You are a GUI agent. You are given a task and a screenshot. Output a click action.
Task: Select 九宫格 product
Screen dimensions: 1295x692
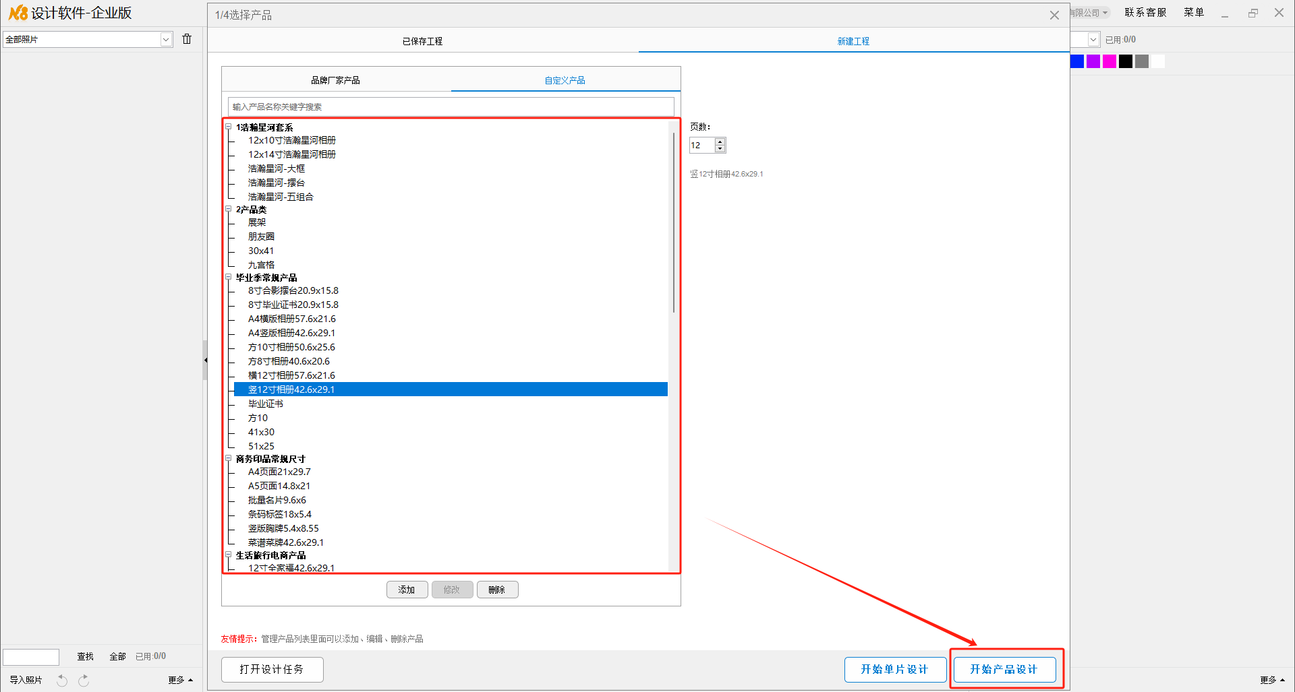(x=261, y=265)
